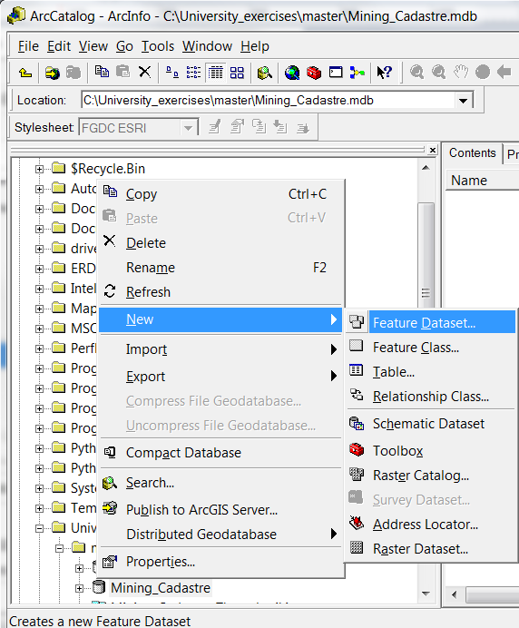Switch to Thumbnails view icon
Screen dimensions: 519x628
pos(237,73)
